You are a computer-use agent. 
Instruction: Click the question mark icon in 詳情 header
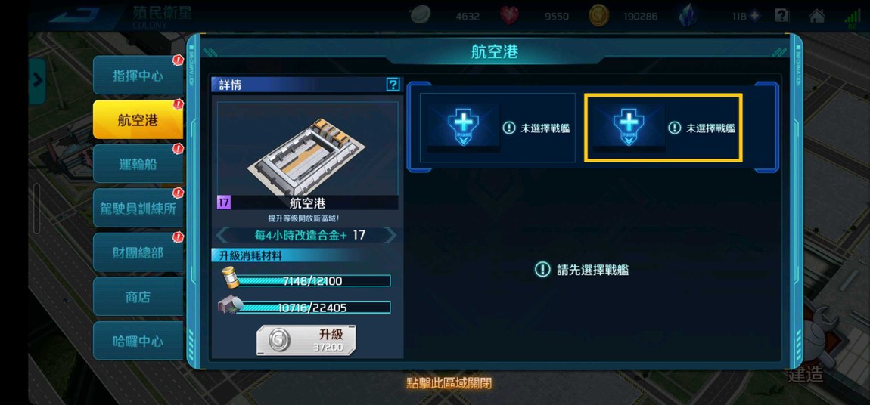(393, 84)
